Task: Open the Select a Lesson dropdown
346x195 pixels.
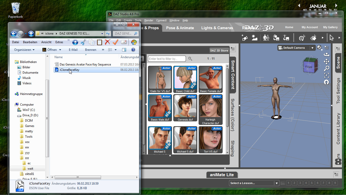Action: click(x=276, y=183)
